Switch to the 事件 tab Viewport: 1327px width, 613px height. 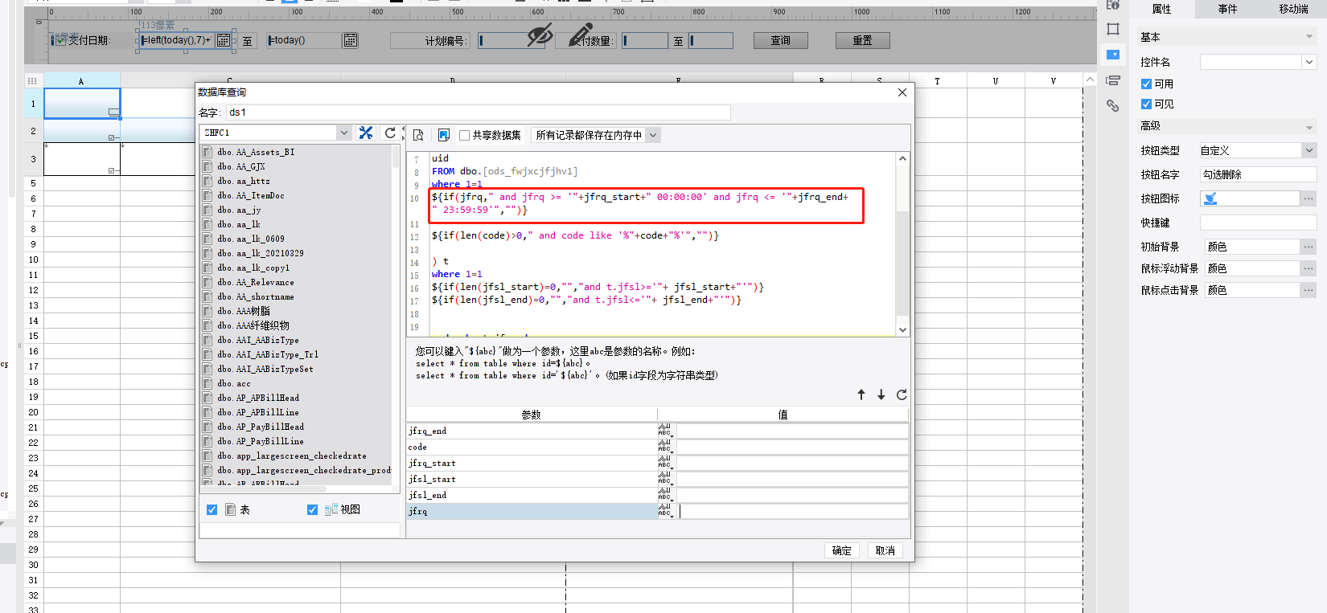pos(1227,9)
